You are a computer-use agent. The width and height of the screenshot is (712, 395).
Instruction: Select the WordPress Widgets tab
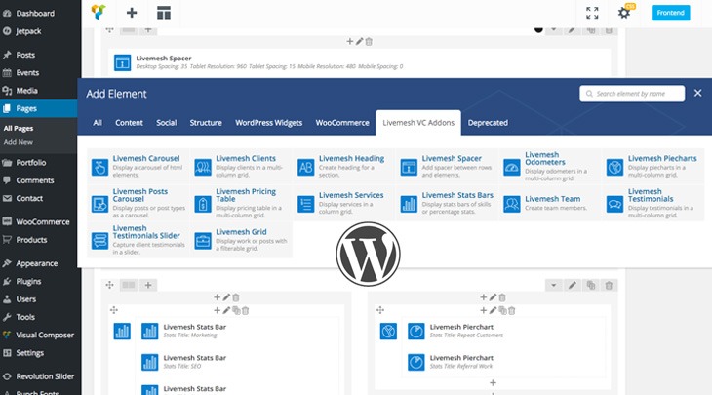pos(269,123)
